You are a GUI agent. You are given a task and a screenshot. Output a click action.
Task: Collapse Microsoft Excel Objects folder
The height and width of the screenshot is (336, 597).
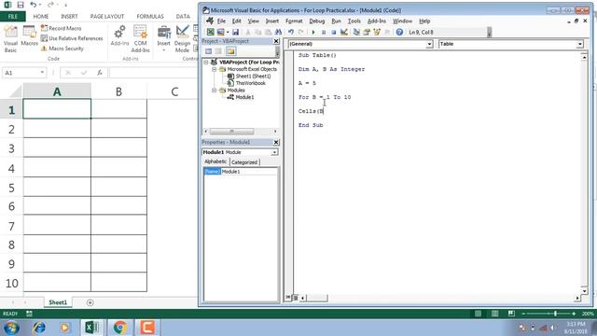click(214, 69)
